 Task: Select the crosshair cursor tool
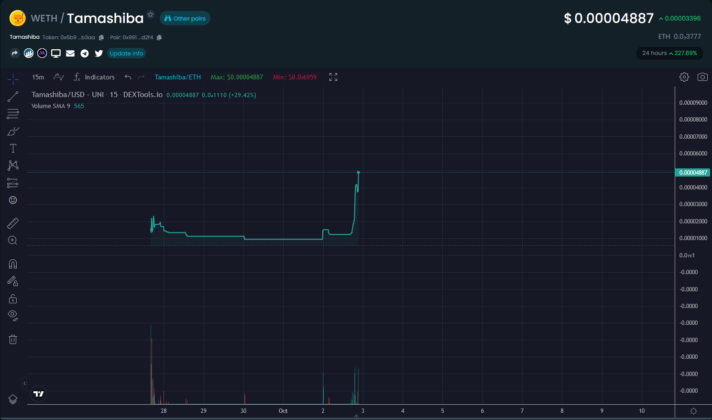tap(12, 79)
